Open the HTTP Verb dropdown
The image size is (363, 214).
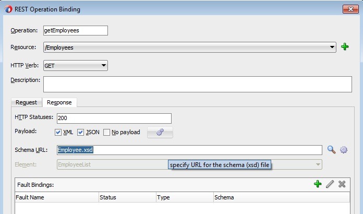[104, 66]
